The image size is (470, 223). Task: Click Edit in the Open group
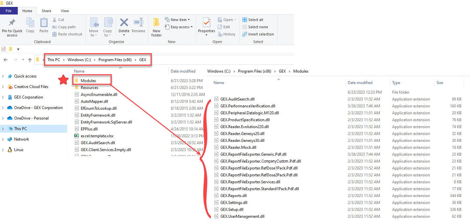224,27
